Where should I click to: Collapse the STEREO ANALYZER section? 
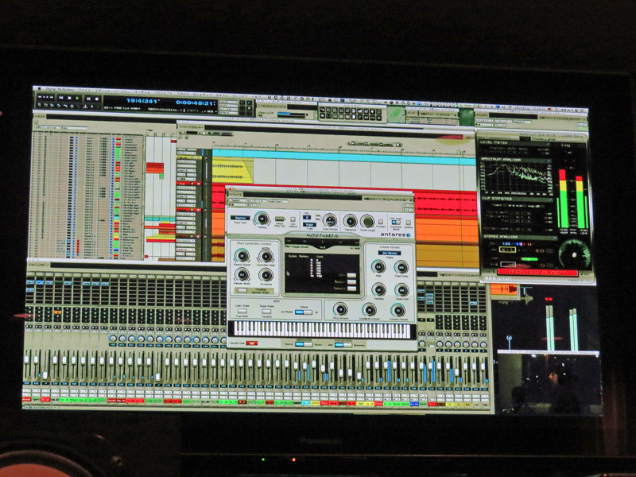pyautogui.click(x=555, y=238)
